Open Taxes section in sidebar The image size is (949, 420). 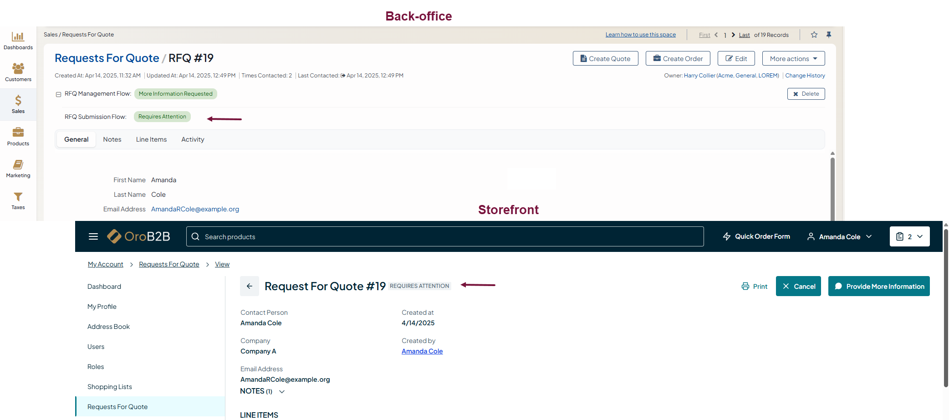[18, 200]
